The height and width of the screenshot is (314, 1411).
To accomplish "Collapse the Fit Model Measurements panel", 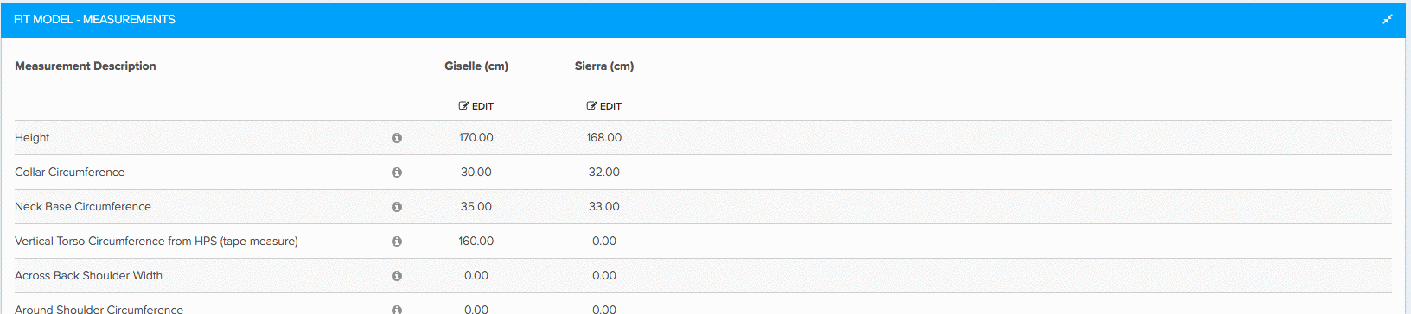I will (1388, 19).
